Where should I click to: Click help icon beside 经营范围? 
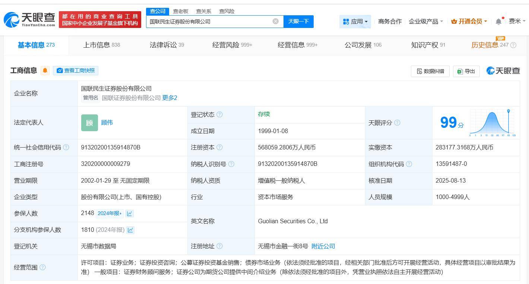click(42, 267)
